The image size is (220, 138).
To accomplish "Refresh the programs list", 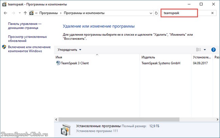I will pos(156,13).
